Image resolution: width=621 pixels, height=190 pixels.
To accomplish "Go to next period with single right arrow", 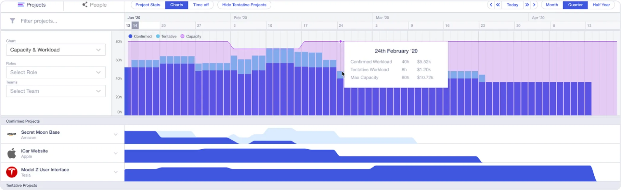I will tap(534, 5).
